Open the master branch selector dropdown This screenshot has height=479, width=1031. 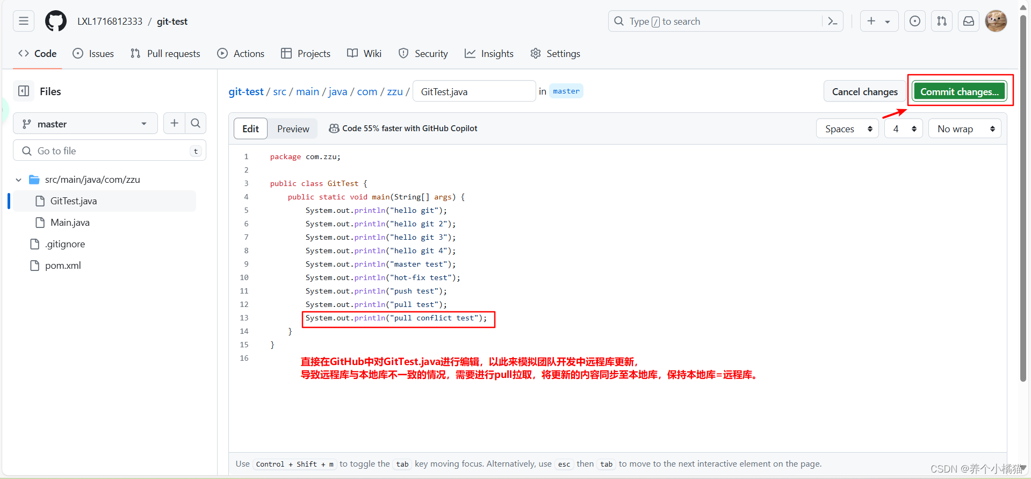[85, 124]
